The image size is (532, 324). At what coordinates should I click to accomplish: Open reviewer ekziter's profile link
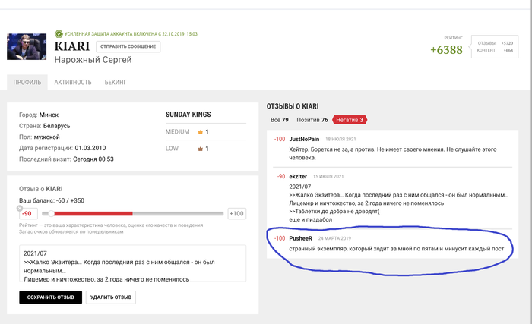298,177
